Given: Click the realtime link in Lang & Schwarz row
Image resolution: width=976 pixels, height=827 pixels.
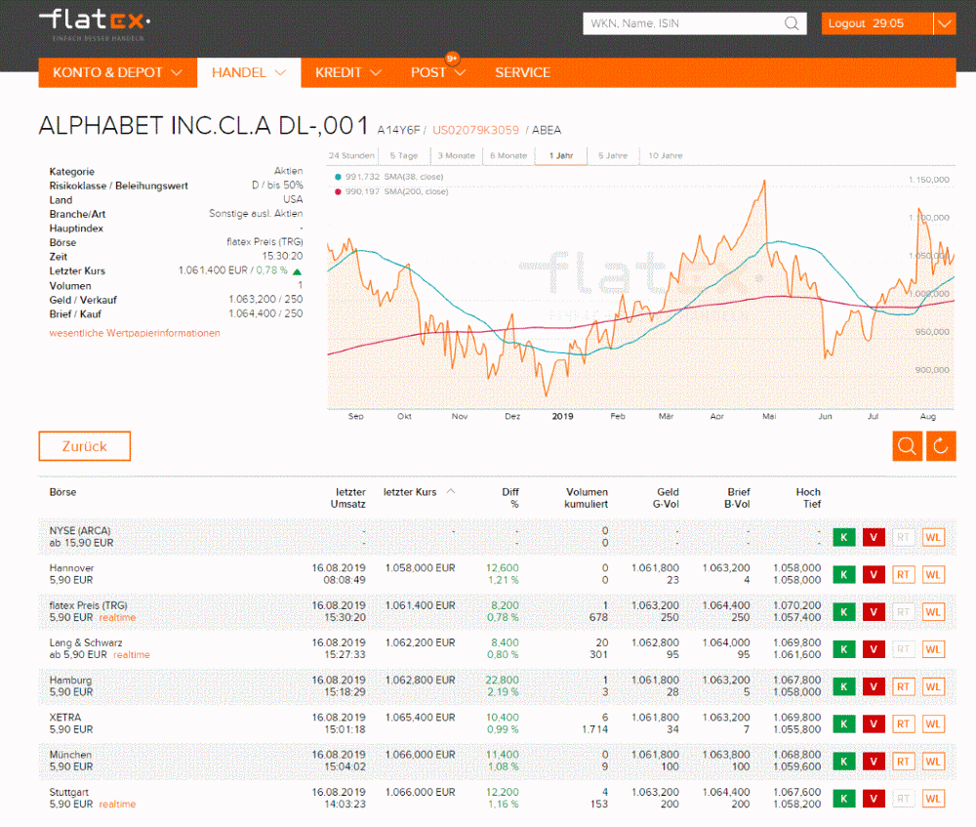Looking at the screenshot, I should [132, 654].
